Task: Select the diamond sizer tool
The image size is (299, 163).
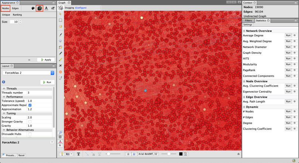Action: point(61,40)
